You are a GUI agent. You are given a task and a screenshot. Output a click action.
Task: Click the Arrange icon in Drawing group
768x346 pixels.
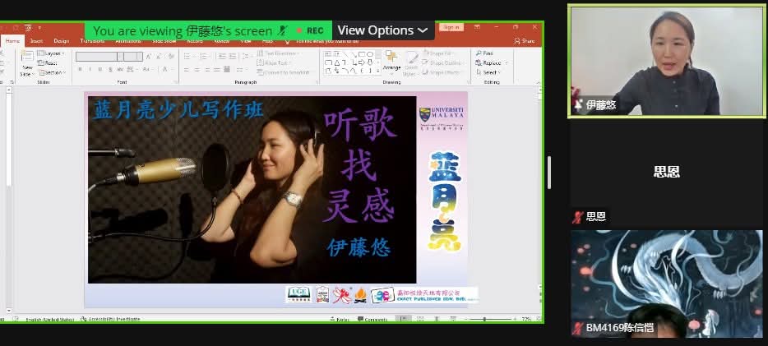pyautogui.click(x=391, y=61)
